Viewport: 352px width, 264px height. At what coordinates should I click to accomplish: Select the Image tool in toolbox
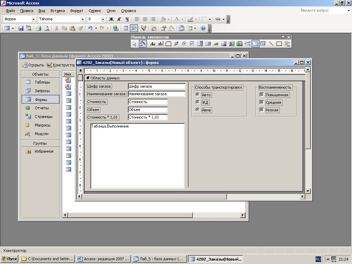click(x=223, y=44)
